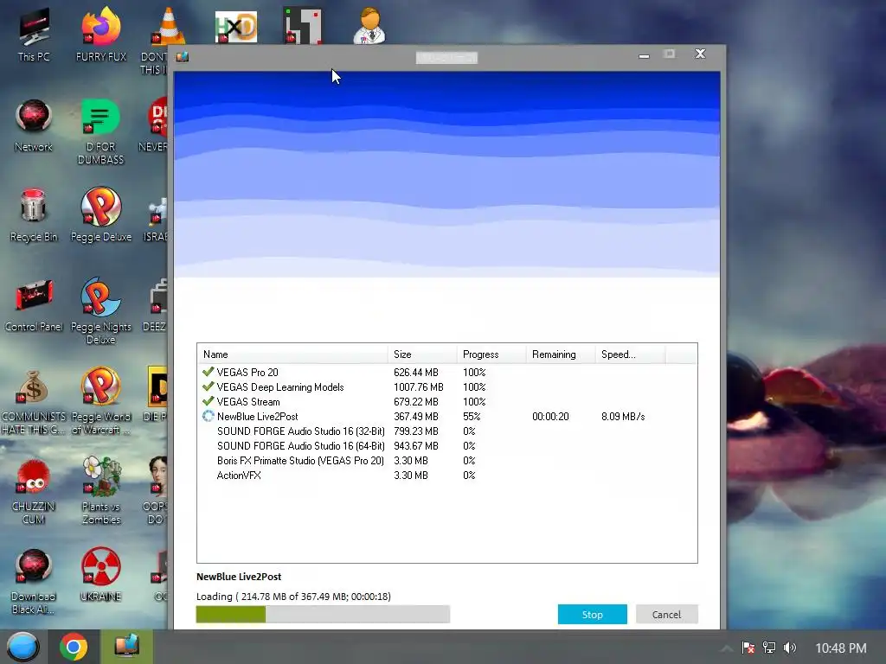Image resolution: width=886 pixels, height=664 pixels.
Task: Launch Peggle Deluxe shortcut
Action: (x=100, y=215)
